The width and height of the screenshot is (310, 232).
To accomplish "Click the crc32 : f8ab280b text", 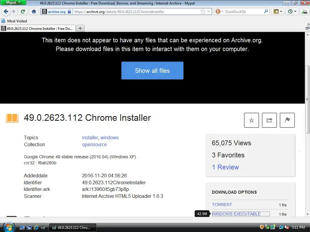I will coord(40,163).
